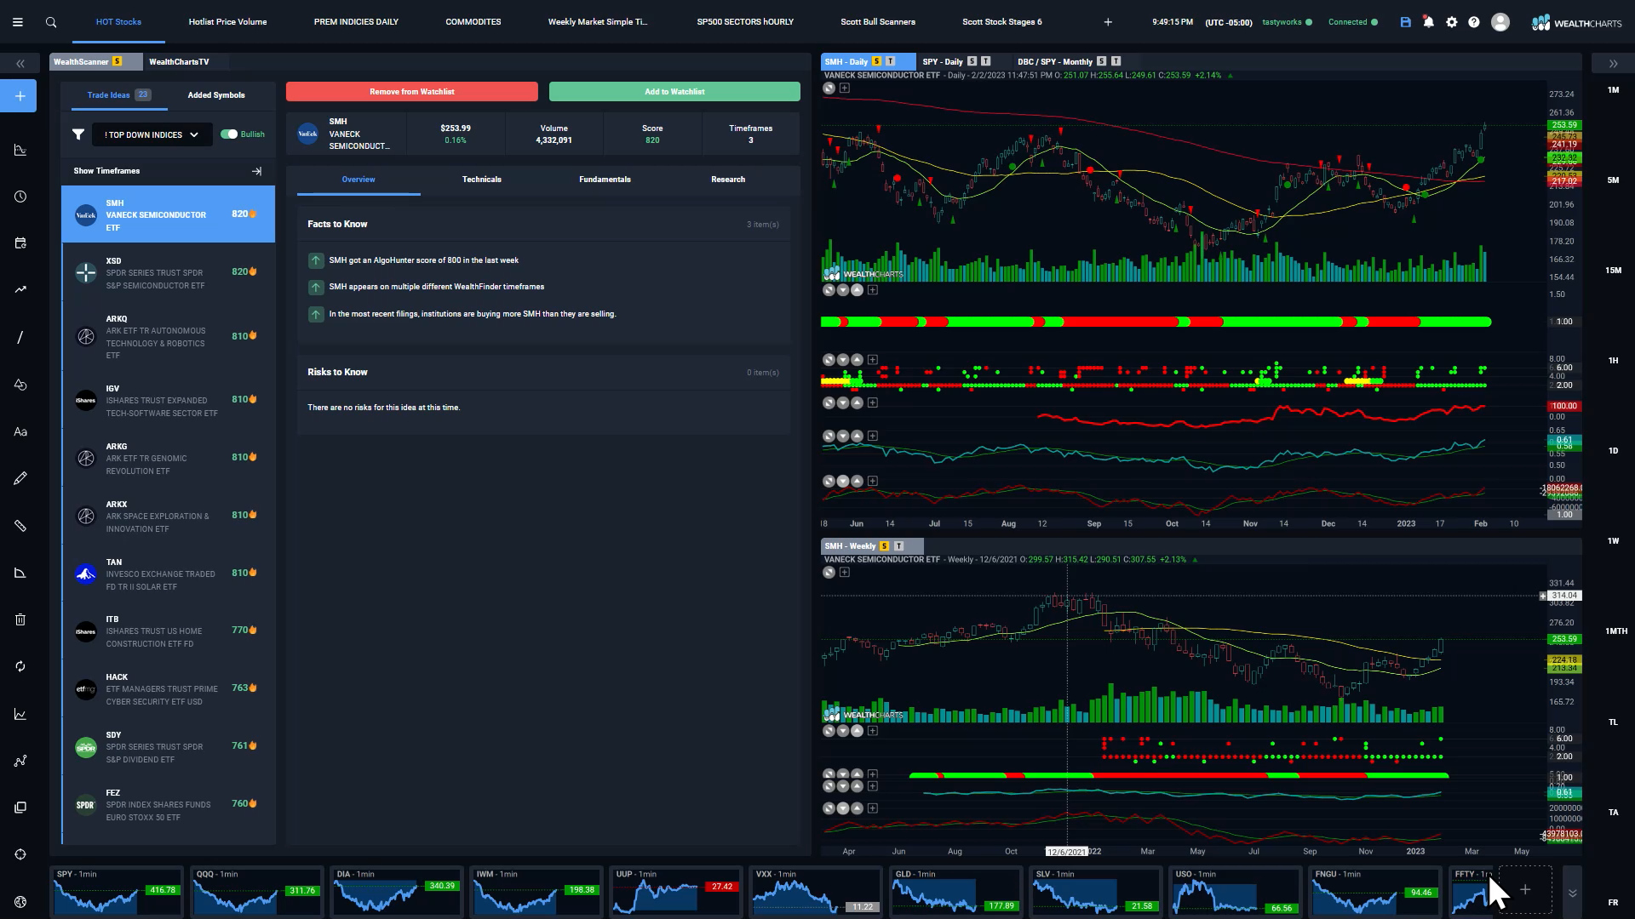Click Remove from Watchlist button
The height and width of the screenshot is (919, 1635).
tap(412, 92)
